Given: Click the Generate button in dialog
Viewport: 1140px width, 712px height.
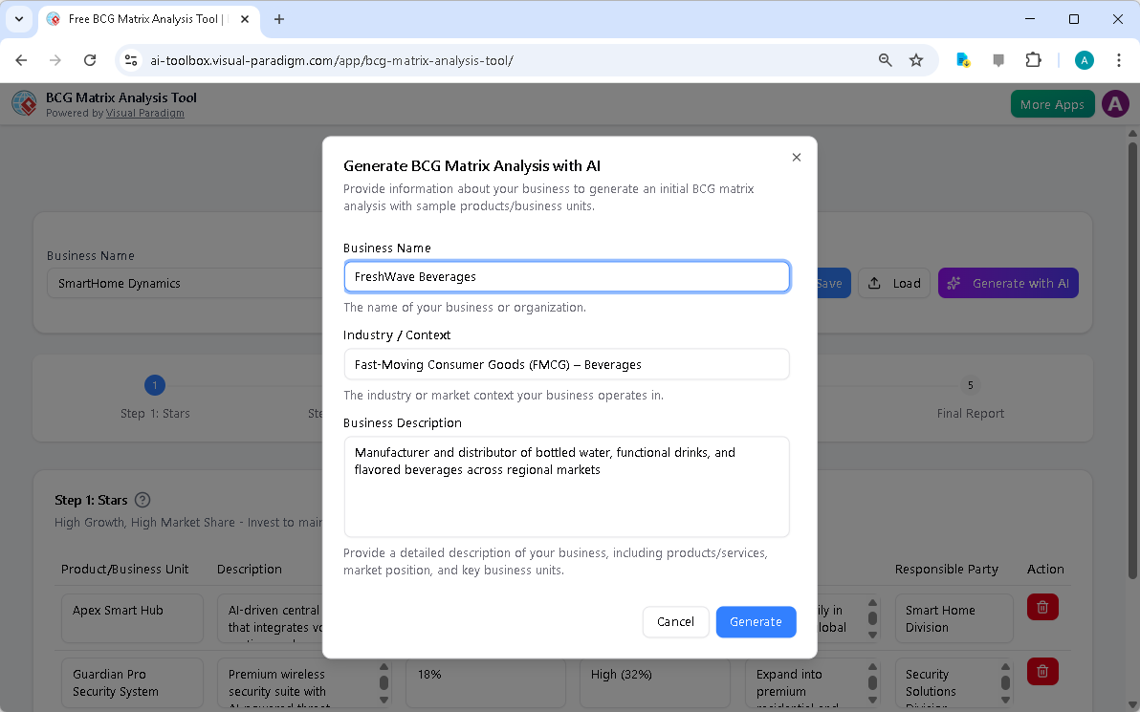Looking at the screenshot, I should [x=756, y=621].
